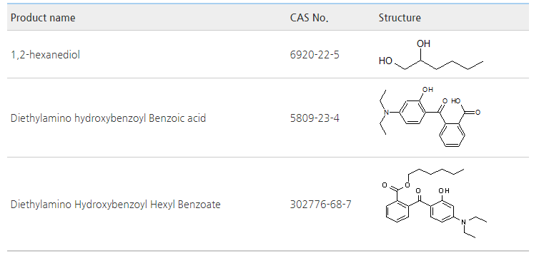
Task: Click the OH group on hexanediol structure
Action: click(x=423, y=43)
